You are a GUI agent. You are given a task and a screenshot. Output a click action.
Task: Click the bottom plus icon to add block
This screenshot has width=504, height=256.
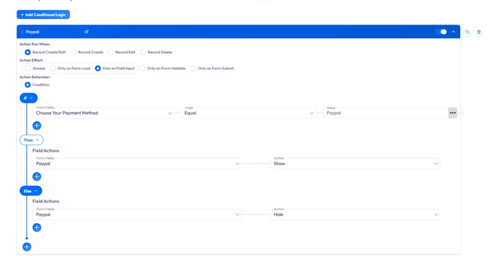click(x=27, y=247)
